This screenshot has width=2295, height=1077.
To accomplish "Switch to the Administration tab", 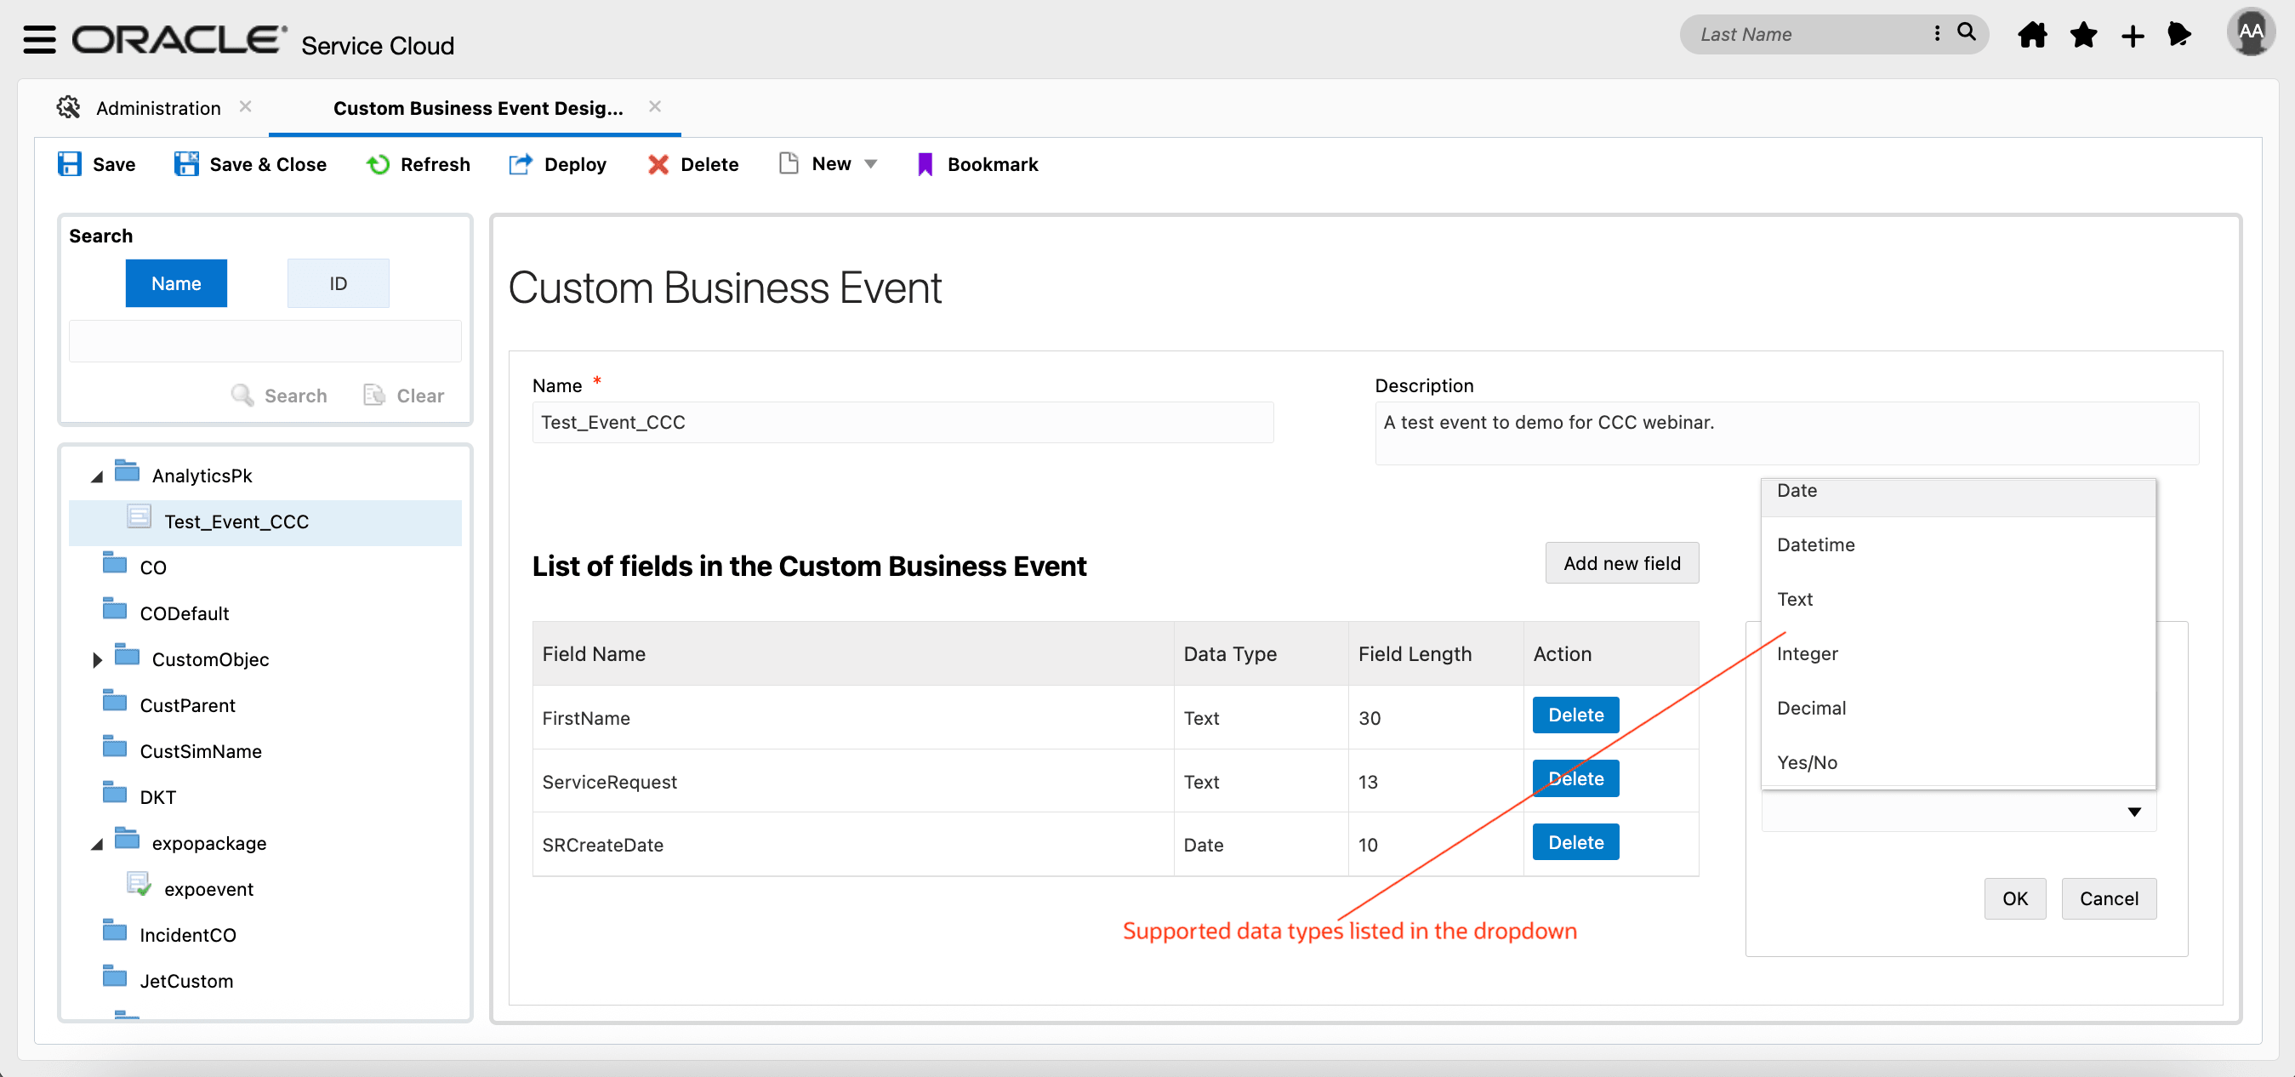I will click(157, 108).
